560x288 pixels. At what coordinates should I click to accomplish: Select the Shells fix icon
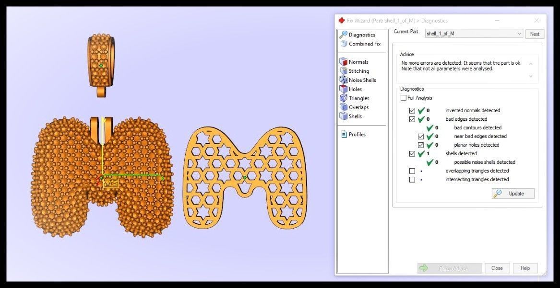344,116
